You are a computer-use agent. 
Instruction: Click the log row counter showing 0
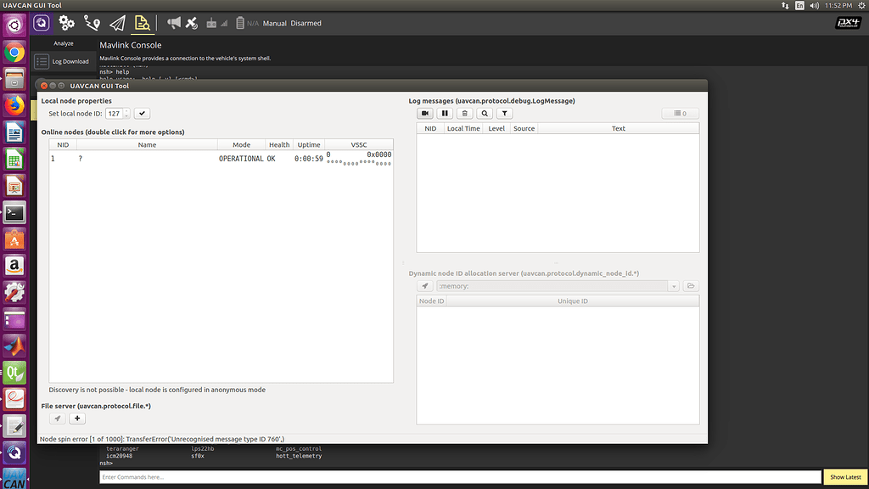680,114
